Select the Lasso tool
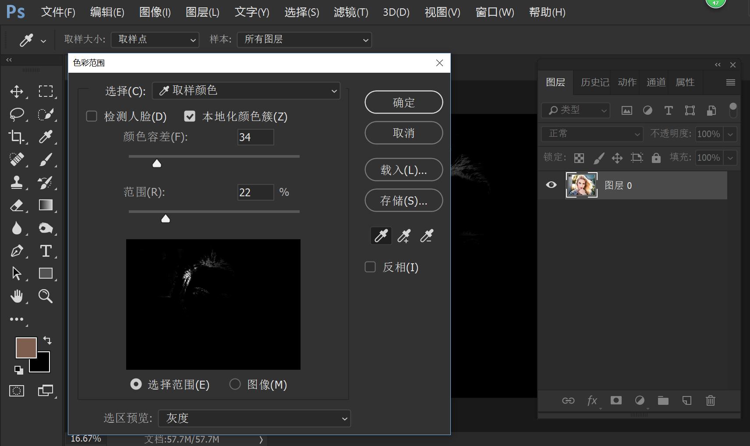Viewport: 750px width, 446px height. coord(17,114)
